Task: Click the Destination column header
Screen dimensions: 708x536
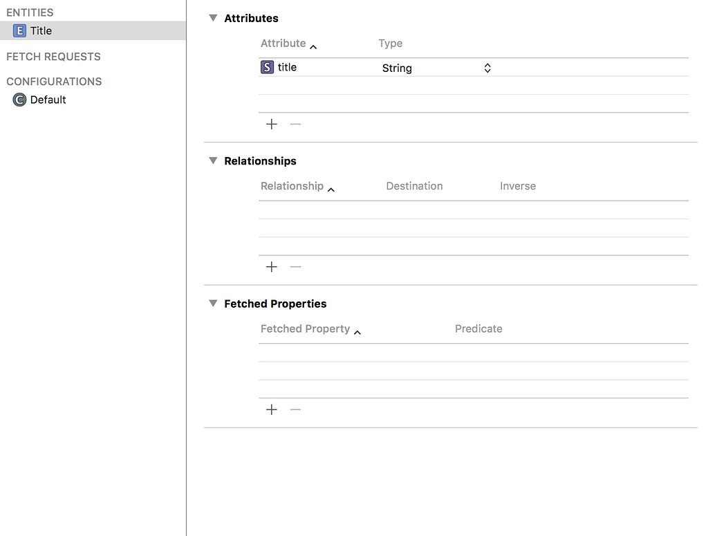Action: click(x=415, y=186)
